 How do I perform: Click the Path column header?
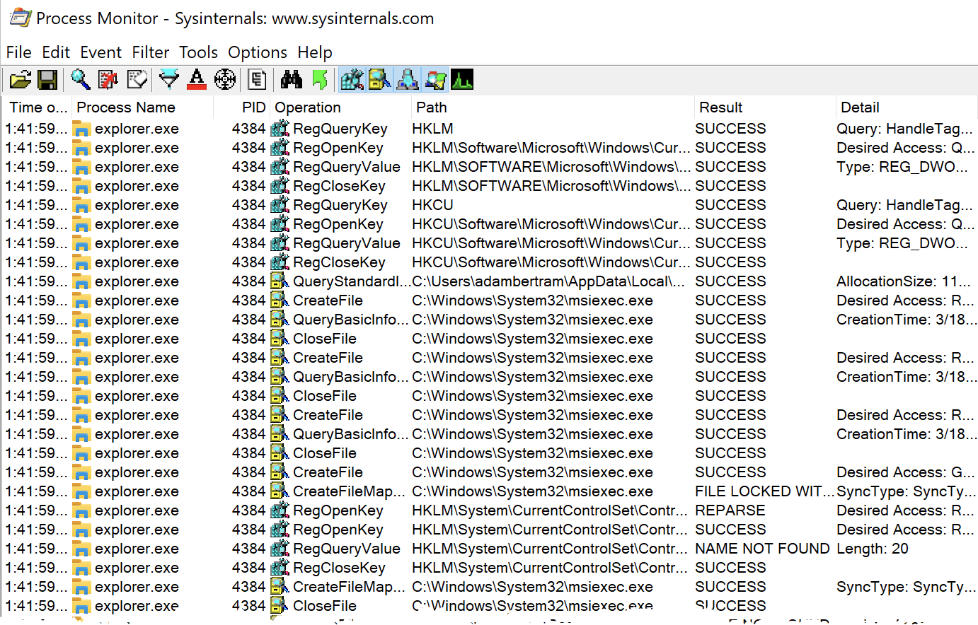(553, 107)
